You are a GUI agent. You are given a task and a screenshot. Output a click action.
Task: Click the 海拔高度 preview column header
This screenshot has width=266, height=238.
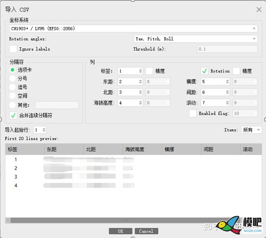pos(142,149)
